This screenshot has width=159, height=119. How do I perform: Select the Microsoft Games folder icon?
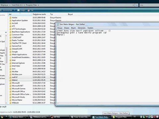[x=10, y=89]
